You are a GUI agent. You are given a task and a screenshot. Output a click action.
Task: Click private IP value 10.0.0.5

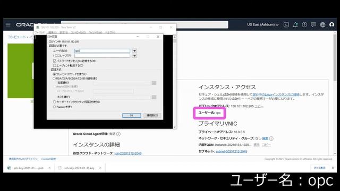click(x=239, y=132)
